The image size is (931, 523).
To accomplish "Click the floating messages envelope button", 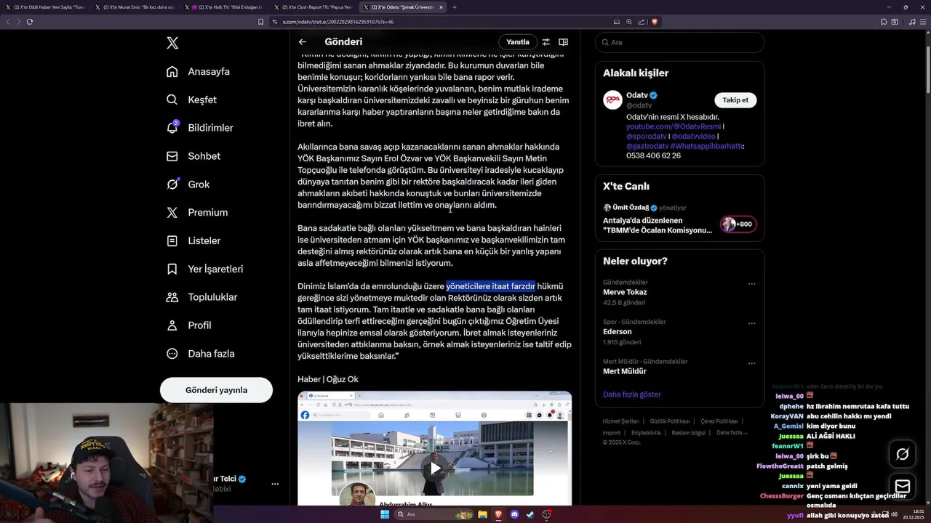I will tap(903, 486).
